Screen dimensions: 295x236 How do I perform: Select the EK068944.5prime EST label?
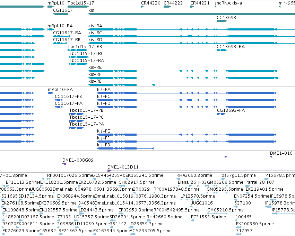tap(76, 196)
